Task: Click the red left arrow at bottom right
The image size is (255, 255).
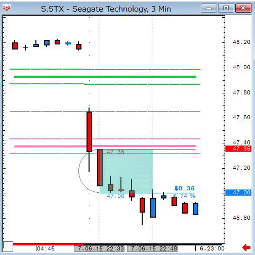Action: (x=246, y=247)
